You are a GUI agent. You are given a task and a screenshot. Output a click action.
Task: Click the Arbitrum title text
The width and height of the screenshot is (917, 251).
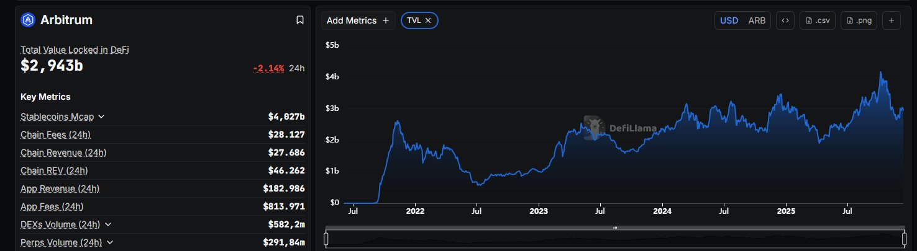click(x=66, y=20)
